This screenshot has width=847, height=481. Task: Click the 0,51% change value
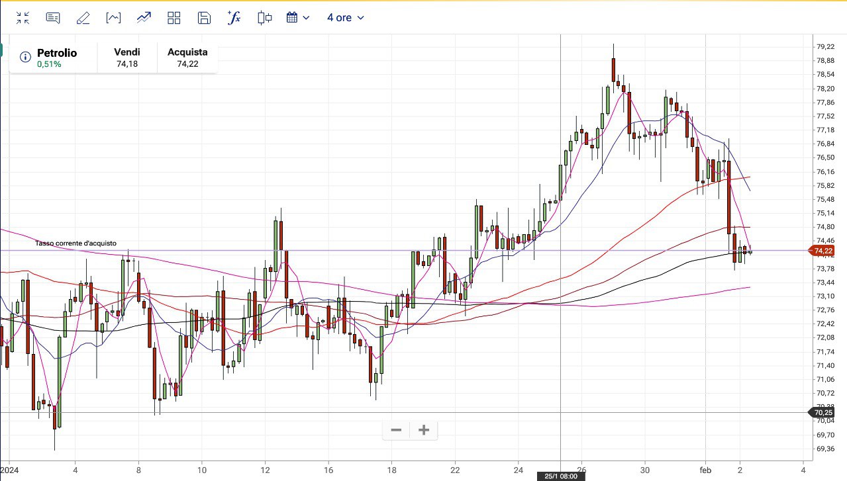[x=49, y=64]
